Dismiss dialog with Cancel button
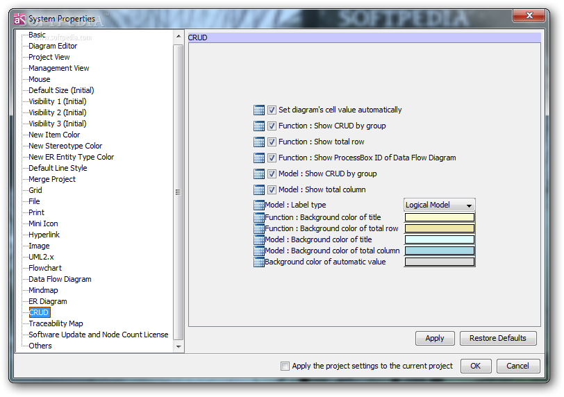 [x=518, y=366]
